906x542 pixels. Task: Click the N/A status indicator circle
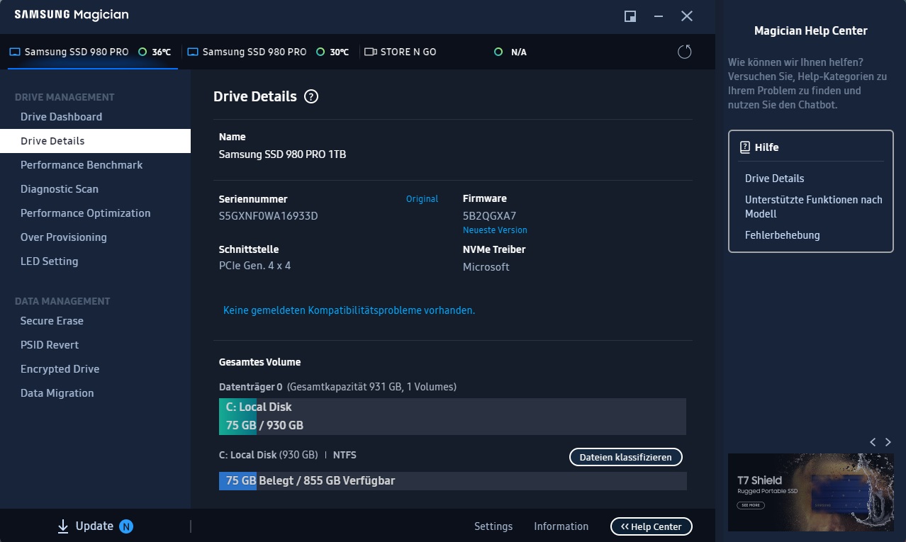498,52
